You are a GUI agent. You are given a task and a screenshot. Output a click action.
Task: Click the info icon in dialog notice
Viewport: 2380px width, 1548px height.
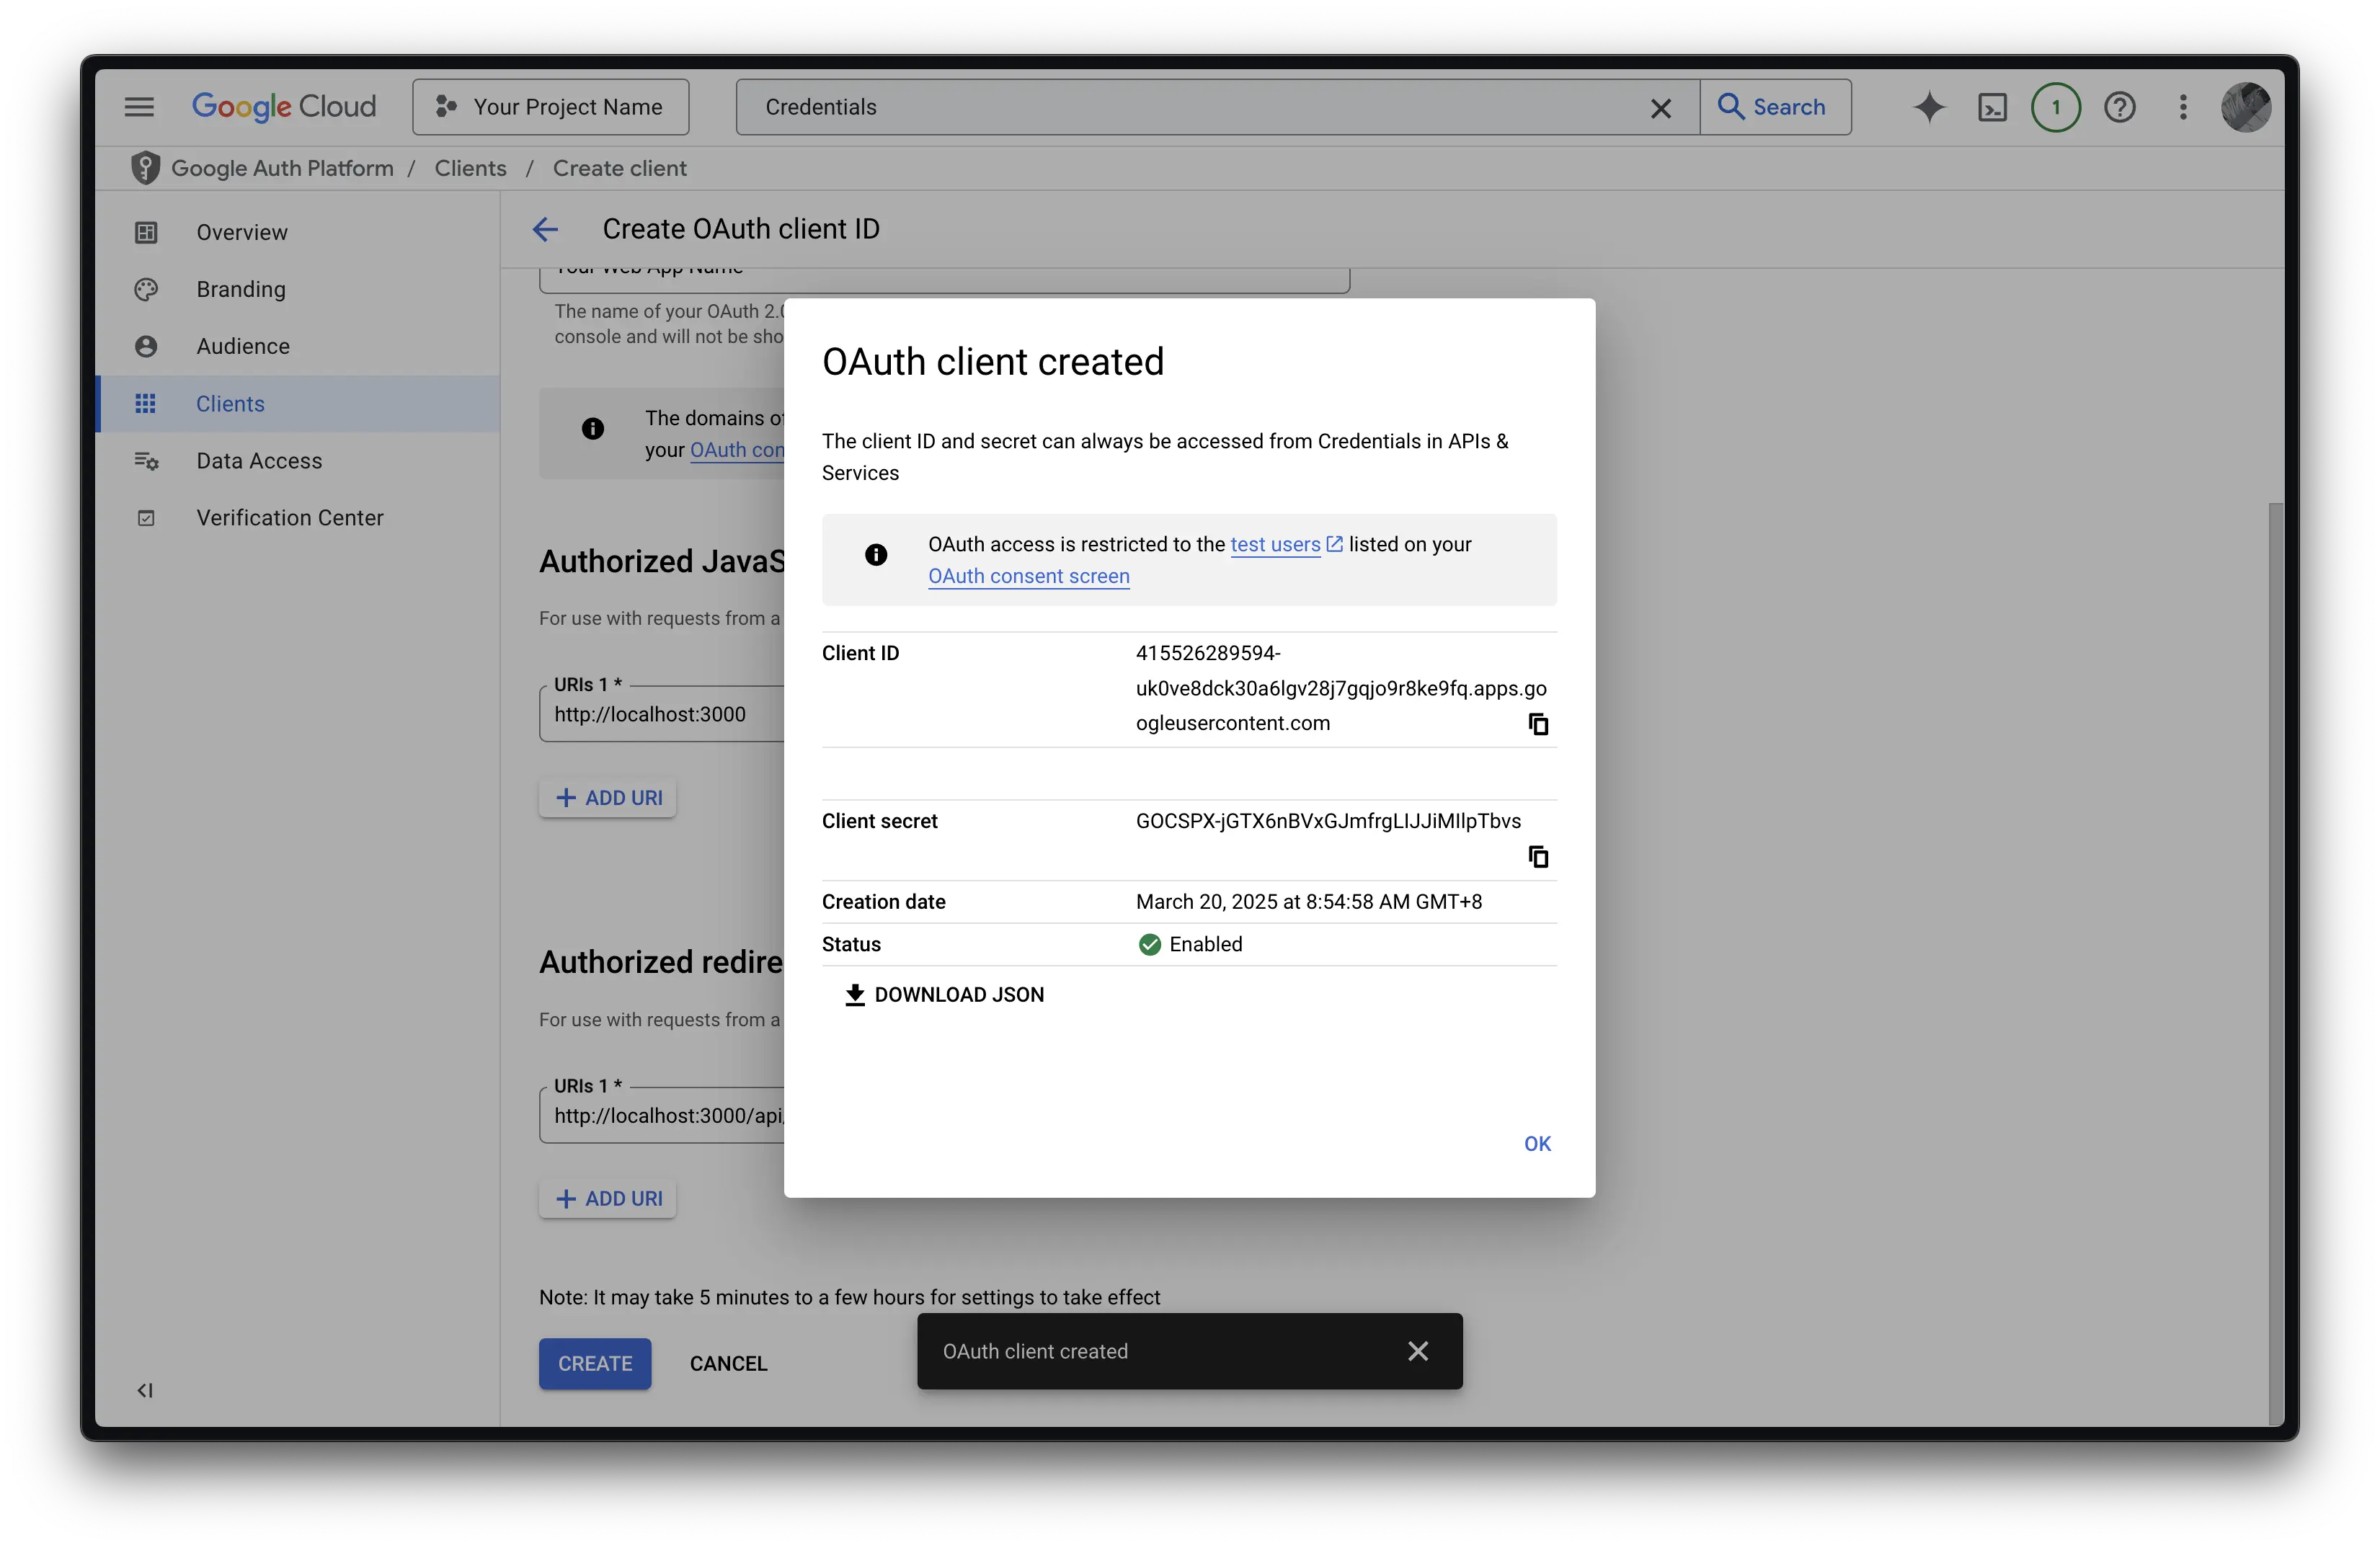[x=876, y=555]
